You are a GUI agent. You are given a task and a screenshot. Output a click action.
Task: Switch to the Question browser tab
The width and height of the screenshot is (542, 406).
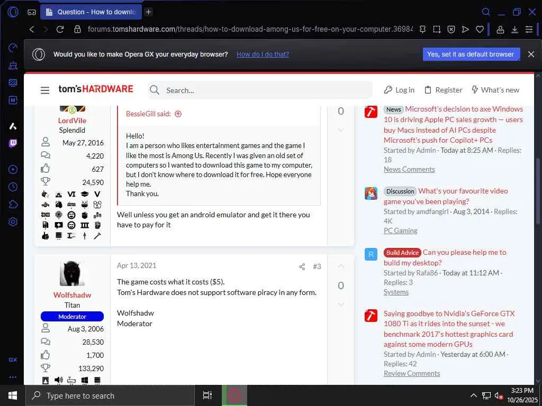(91, 12)
